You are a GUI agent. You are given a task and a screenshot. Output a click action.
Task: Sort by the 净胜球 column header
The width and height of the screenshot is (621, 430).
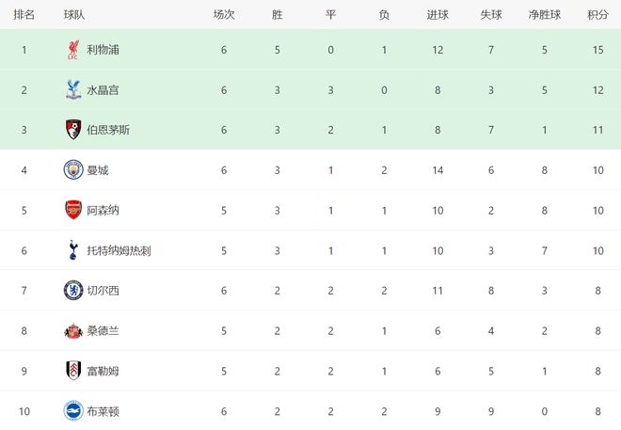[545, 14]
